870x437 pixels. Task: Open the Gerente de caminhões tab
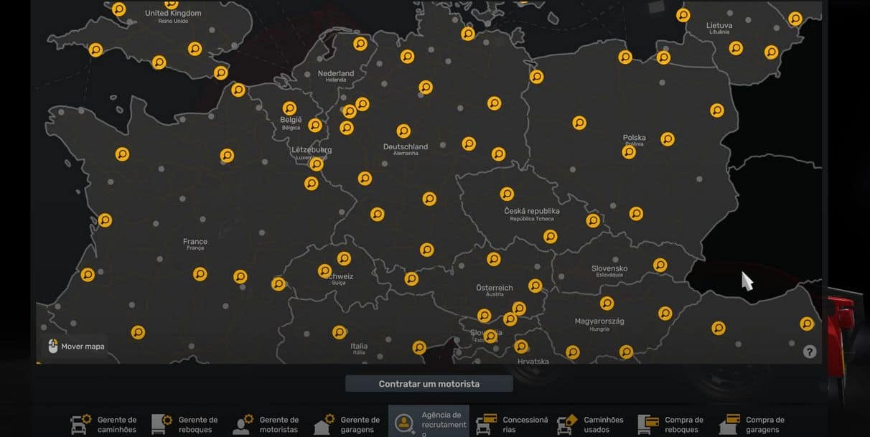click(x=104, y=424)
